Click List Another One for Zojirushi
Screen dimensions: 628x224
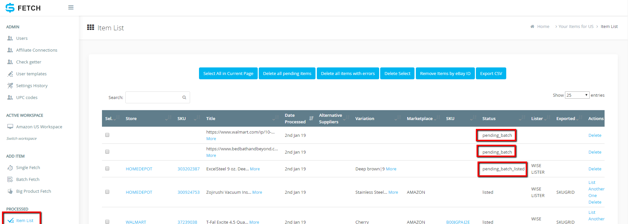click(x=596, y=189)
